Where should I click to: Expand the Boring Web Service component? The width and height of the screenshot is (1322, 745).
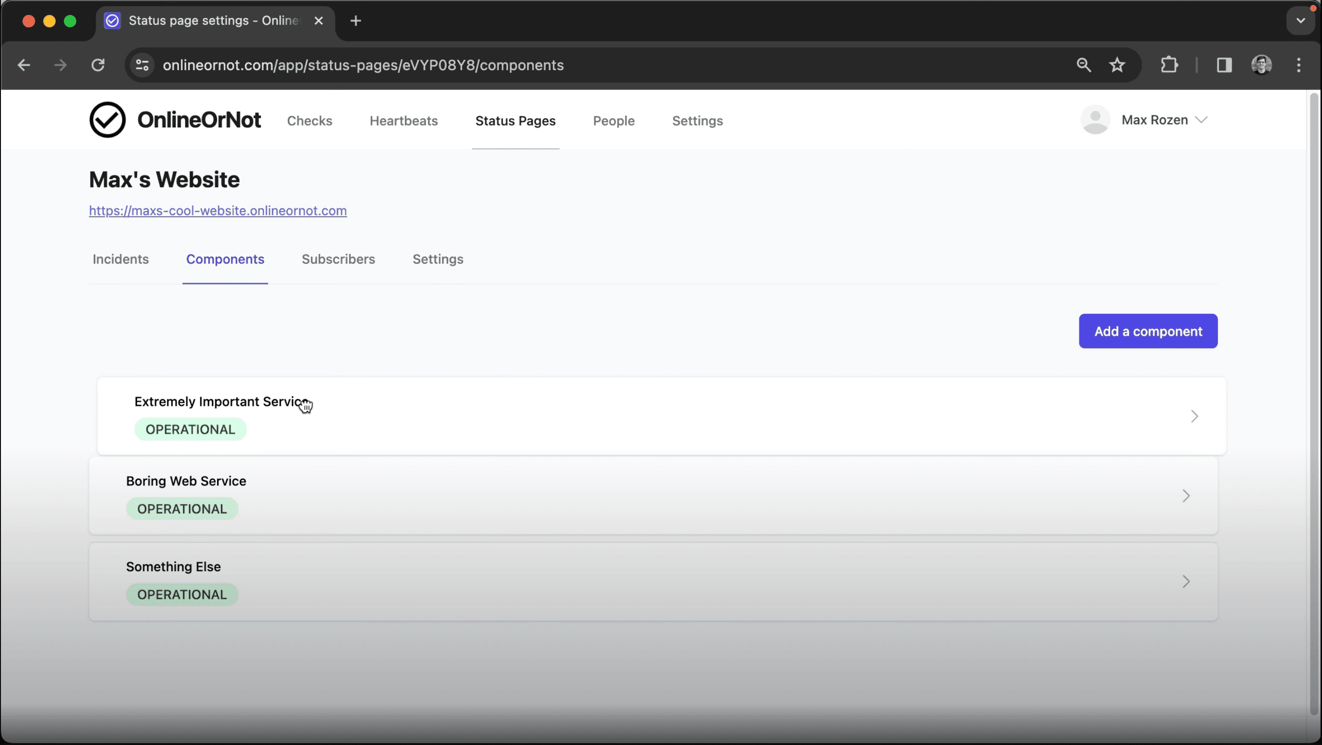pos(1185,495)
